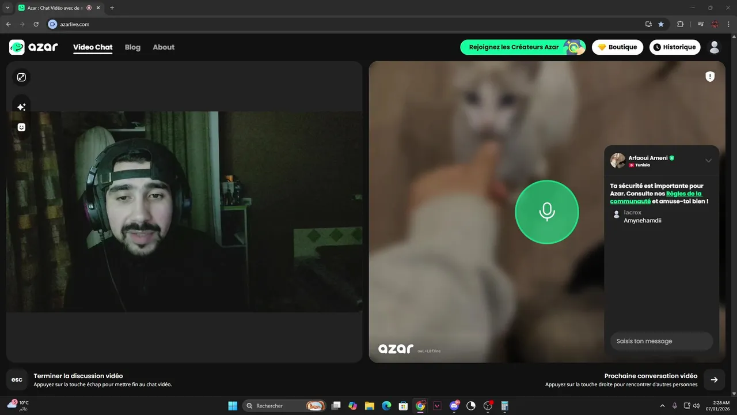Go back with browser back arrow
Image resolution: width=737 pixels, height=415 pixels.
coord(8,24)
